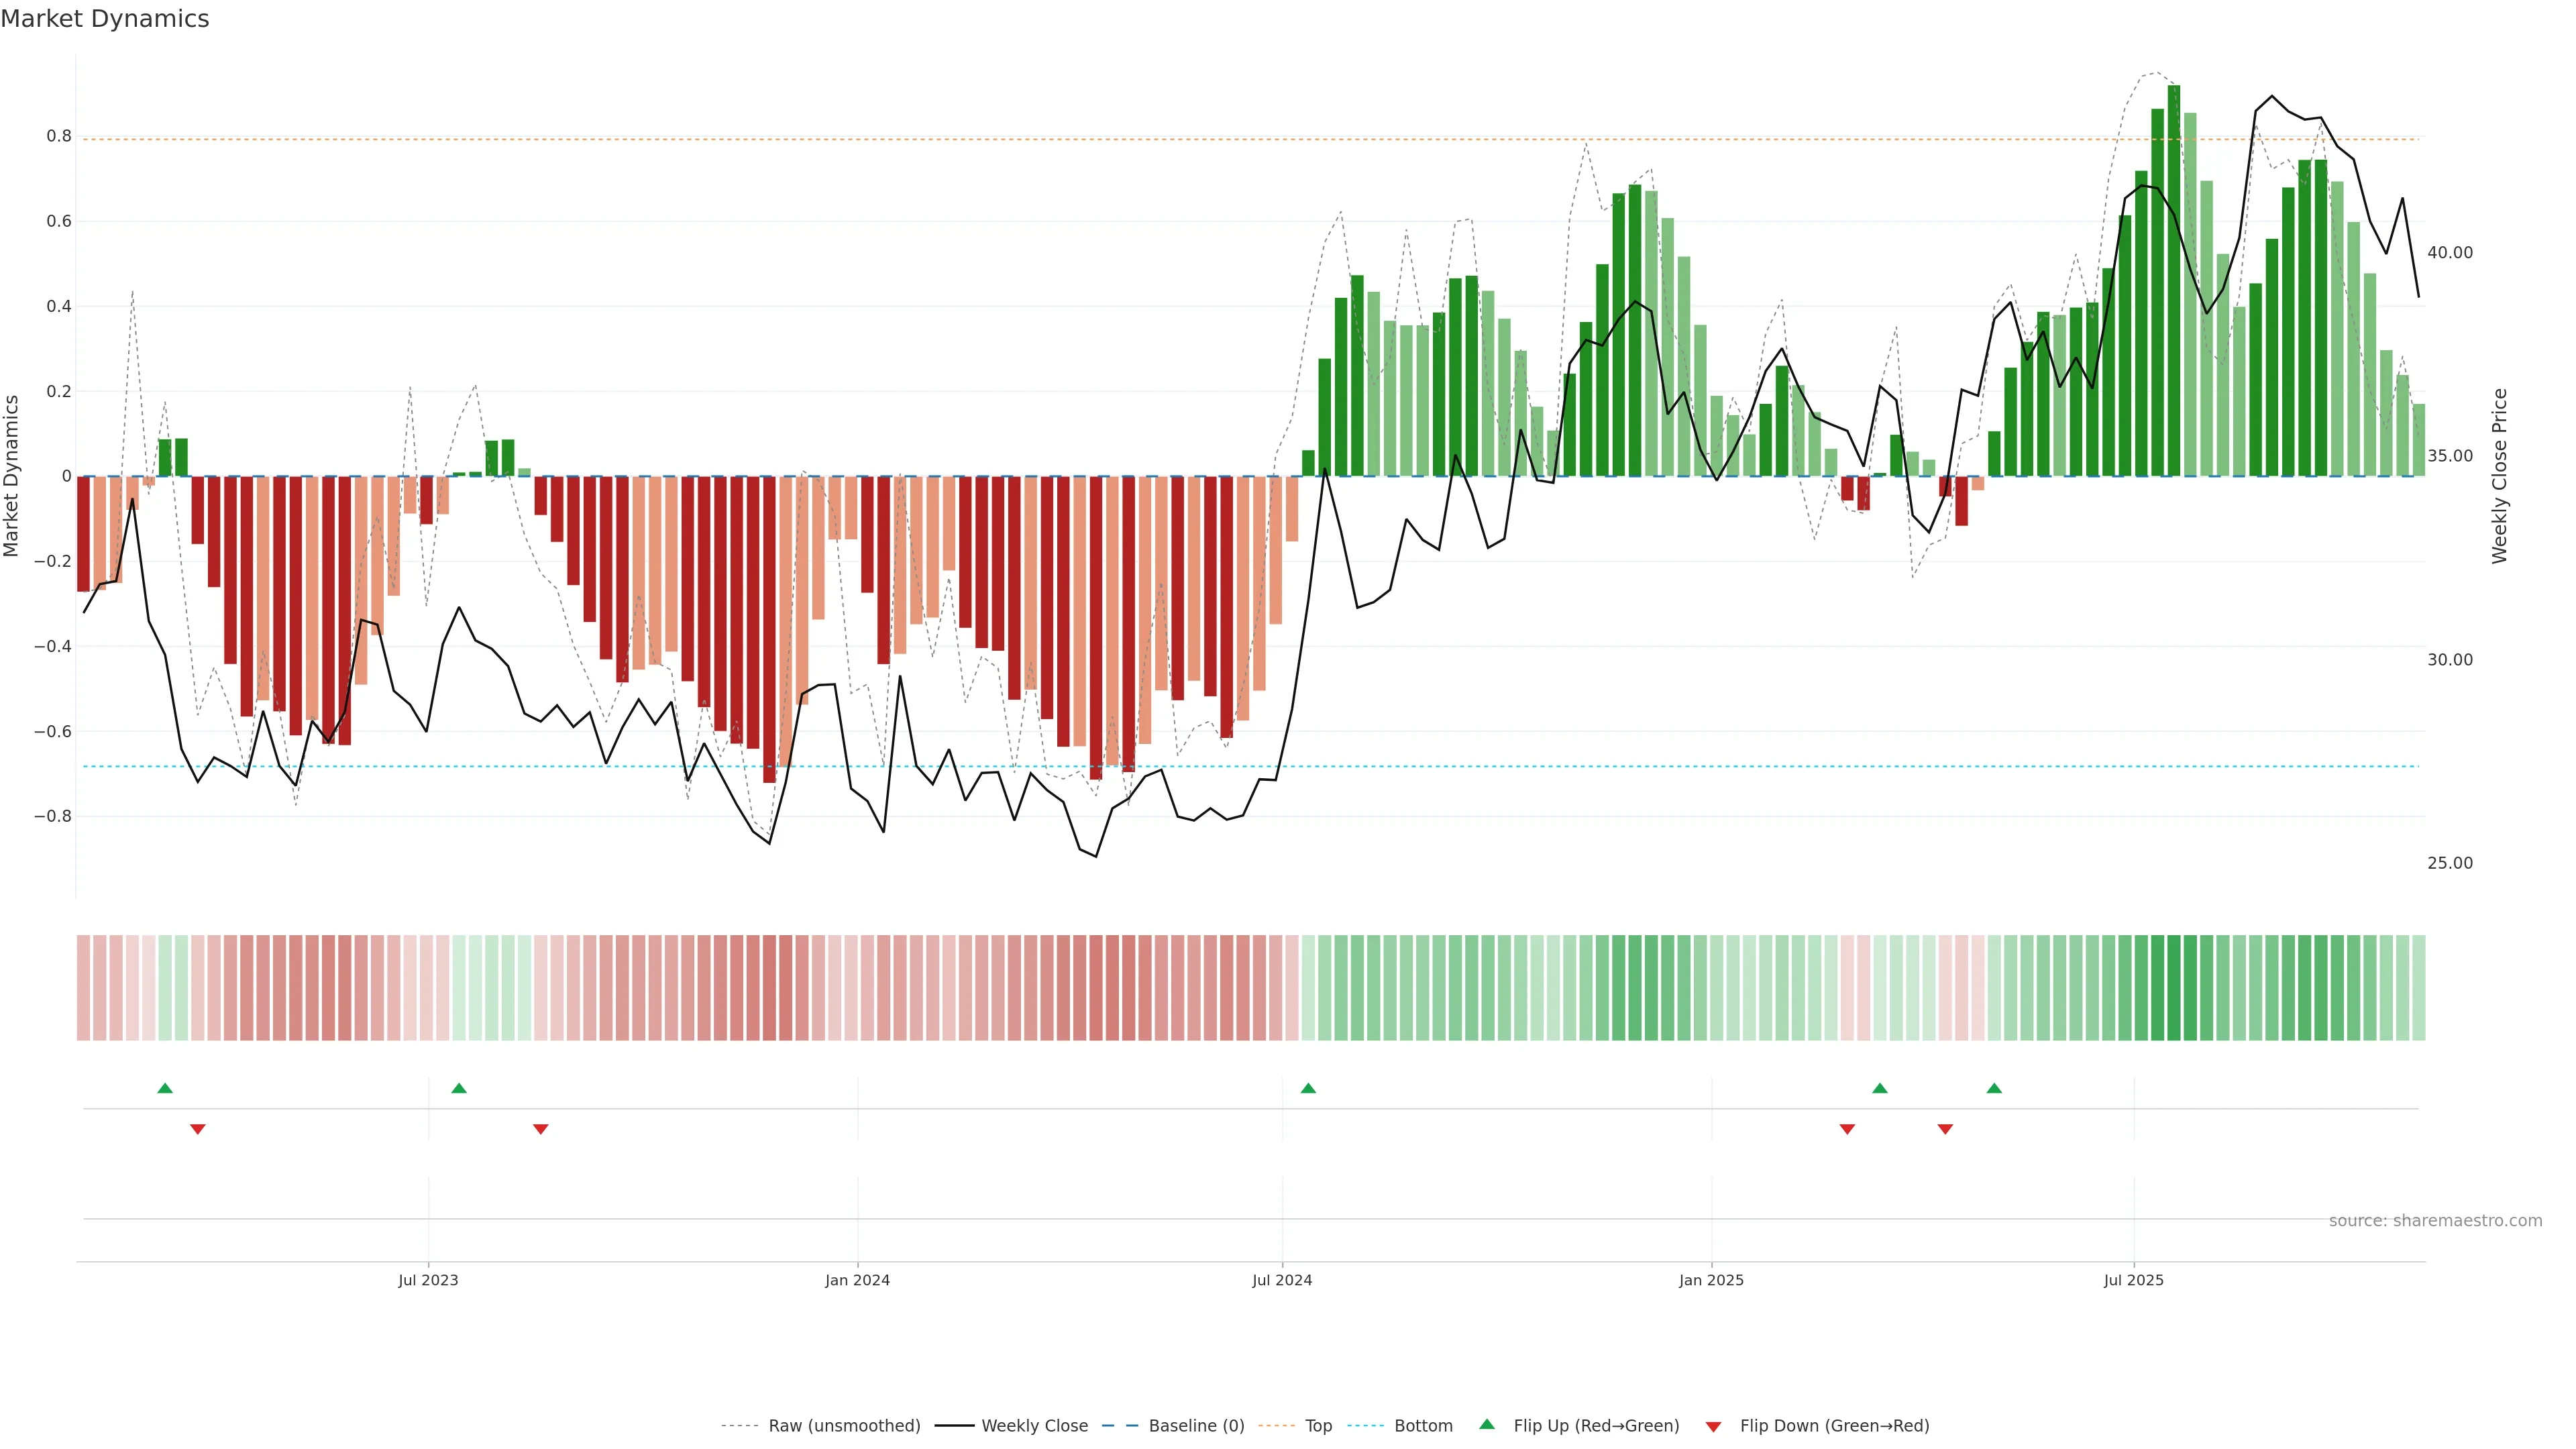The height and width of the screenshot is (1449, 2576).
Task: Select the Jul 2024 x-axis label
Action: [1282, 1280]
